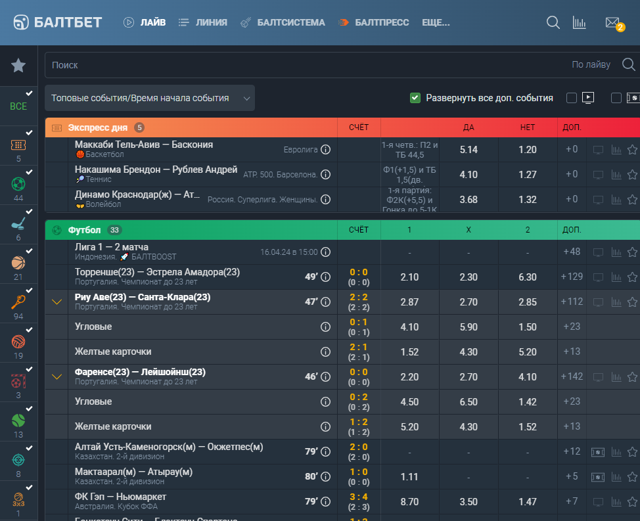
Task: Collapse Фаренсе(23) — Лейшойнш(23) sub-events
Action: point(57,376)
